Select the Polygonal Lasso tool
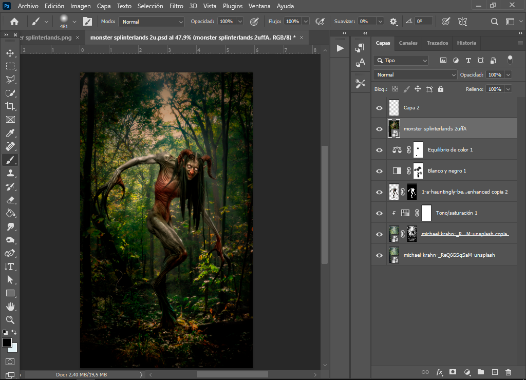 (10, 80)
